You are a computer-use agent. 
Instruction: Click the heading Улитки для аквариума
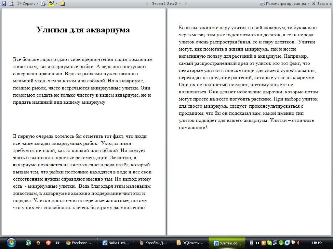click(83, 30)
